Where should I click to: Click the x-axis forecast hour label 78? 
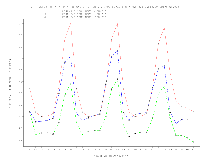[182, 150]
